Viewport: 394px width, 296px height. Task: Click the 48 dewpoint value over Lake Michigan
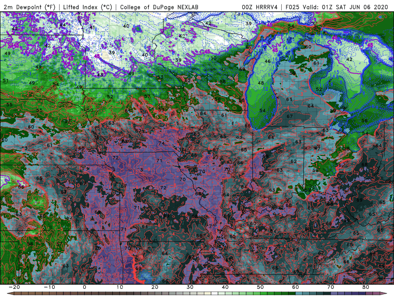261,83
